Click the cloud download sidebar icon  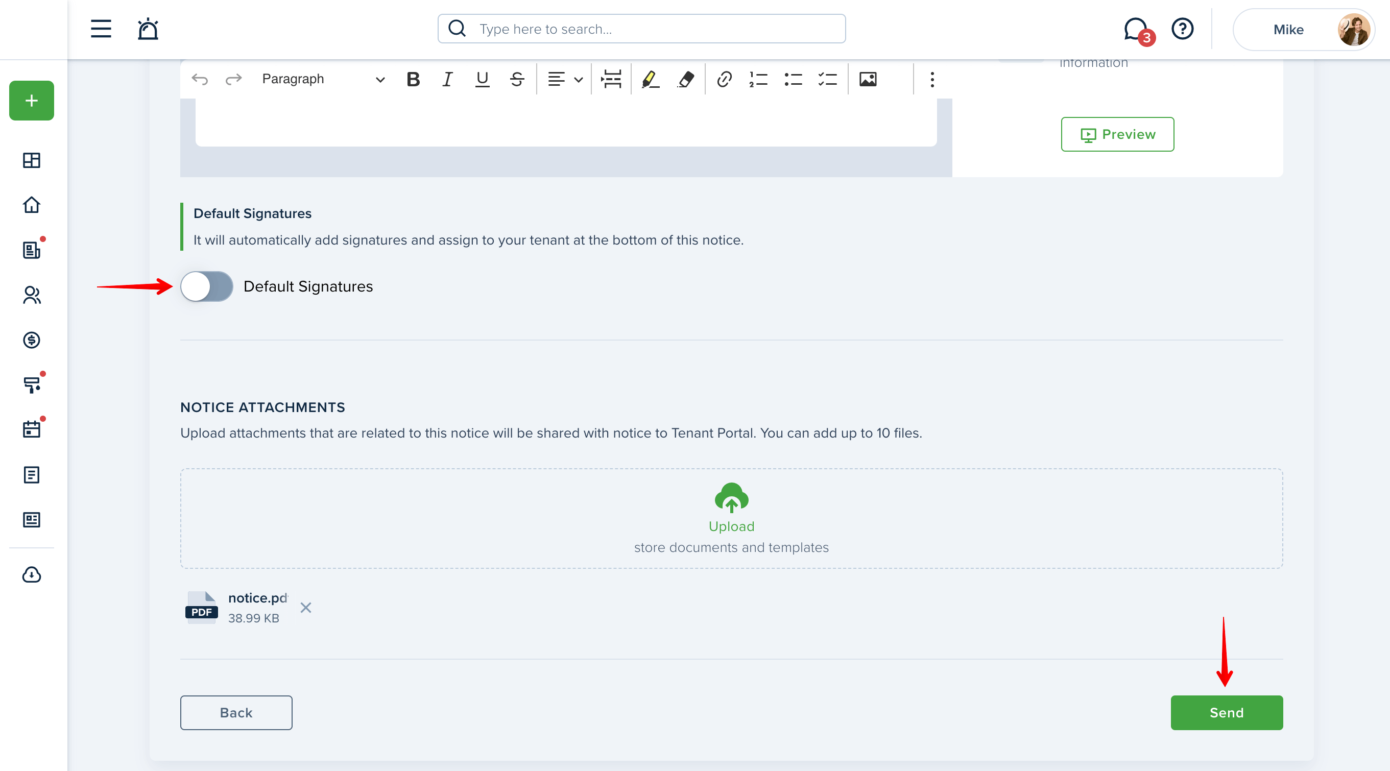pyautogui.click(x=32, y=574)
